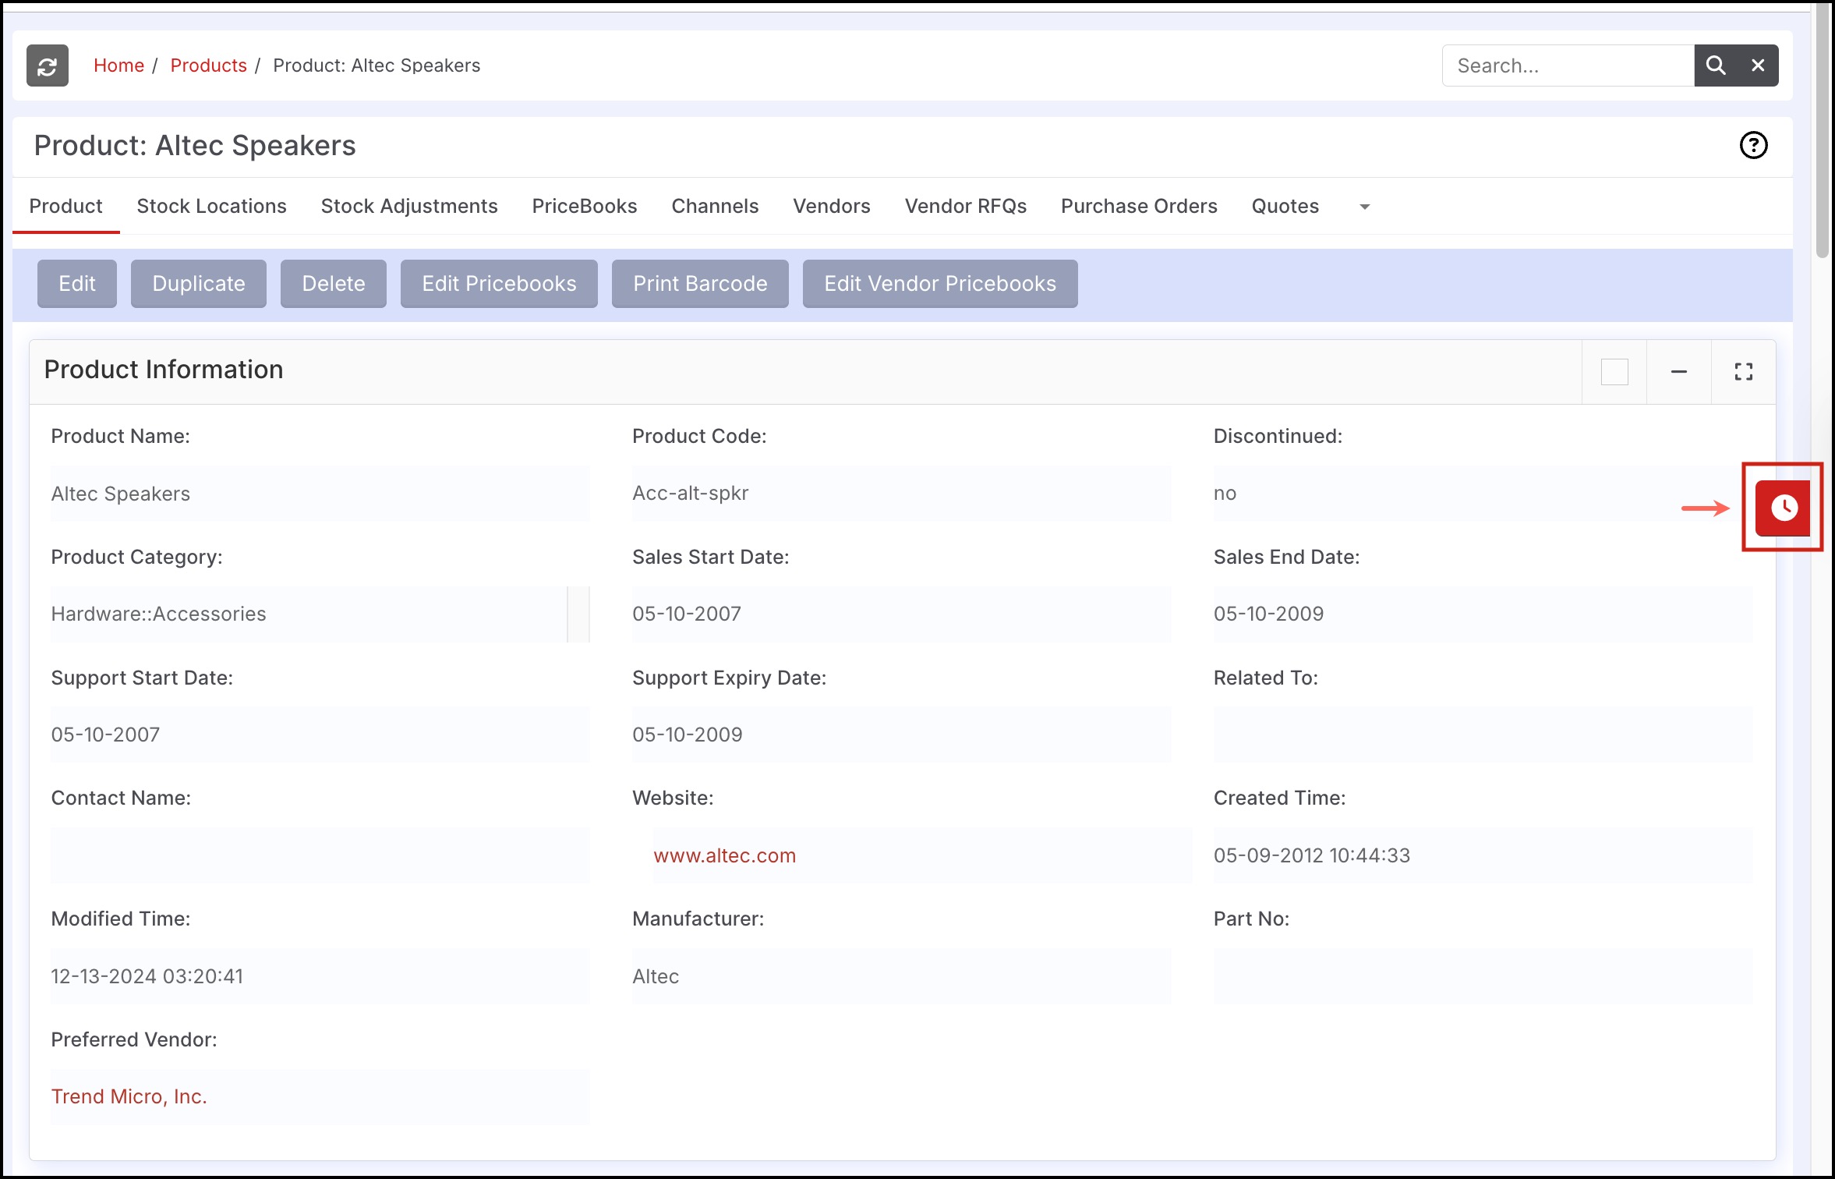Click the refresh icon beside the breadcrumb
The height and width of the screenshot is (1179, 1835).
pyautogui.click(x=47, y=65)
